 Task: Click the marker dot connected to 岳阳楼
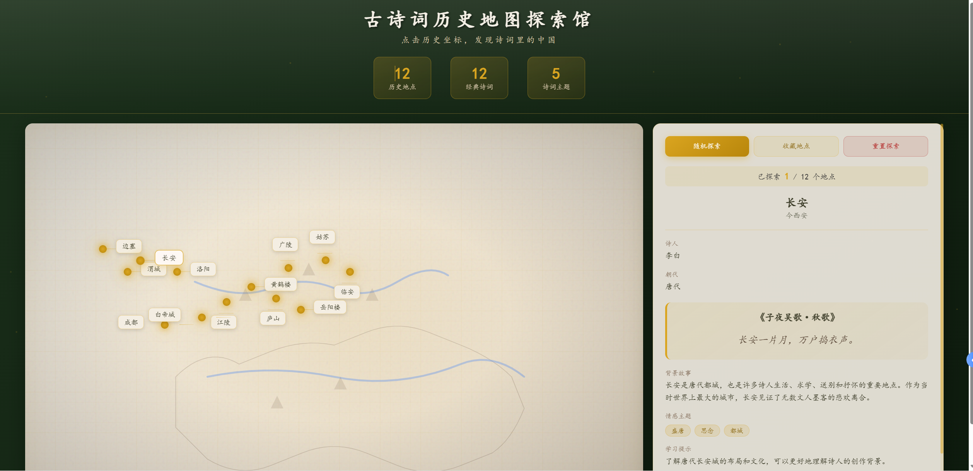click(301, 310)
